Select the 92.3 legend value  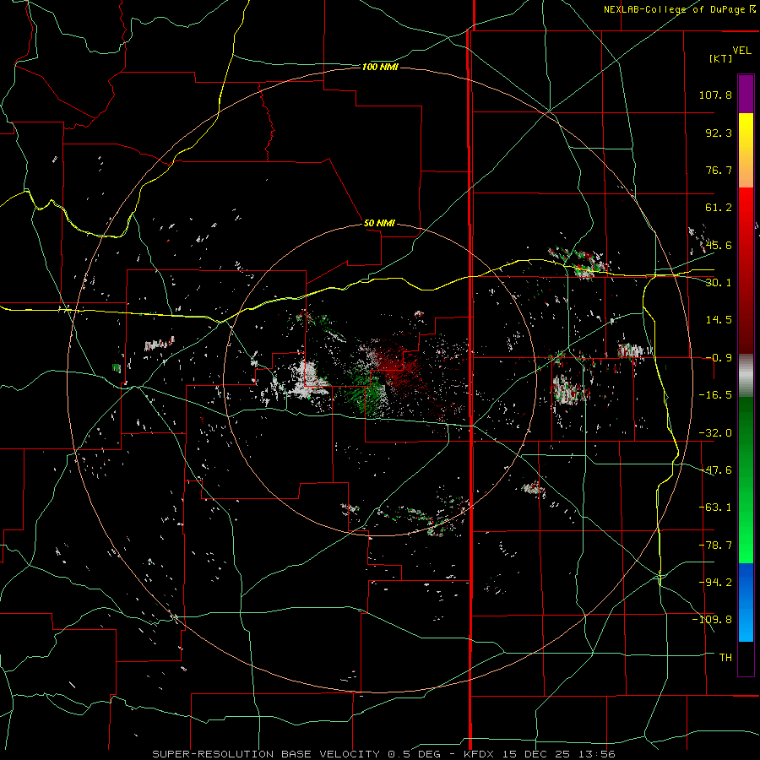(719, 133)
